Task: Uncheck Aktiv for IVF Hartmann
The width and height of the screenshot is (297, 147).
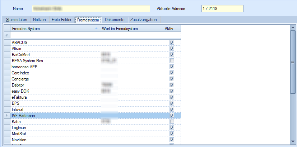Action: tap(172, 116)
